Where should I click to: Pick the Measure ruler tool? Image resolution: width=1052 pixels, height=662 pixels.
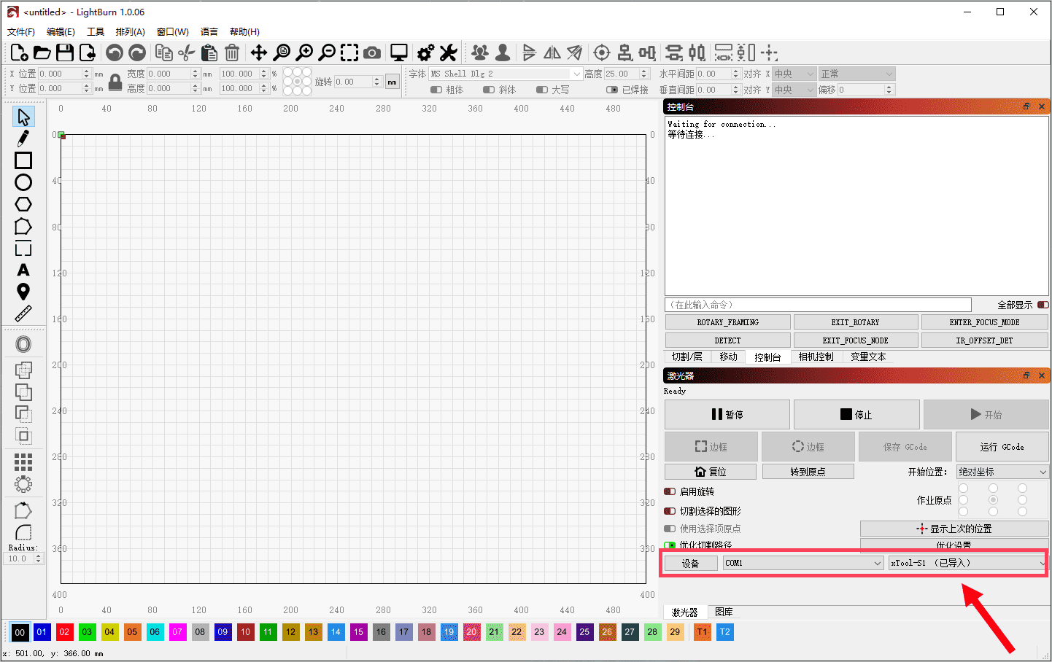point(23,314)
